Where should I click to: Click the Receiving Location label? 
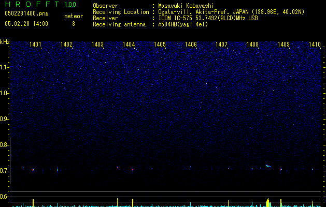121,12
